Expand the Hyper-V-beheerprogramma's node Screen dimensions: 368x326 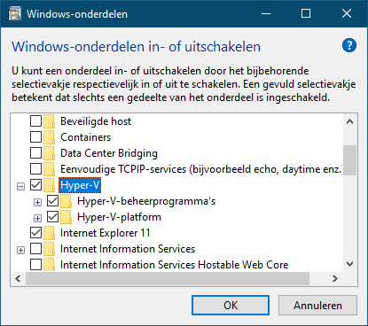click(37, 202)
